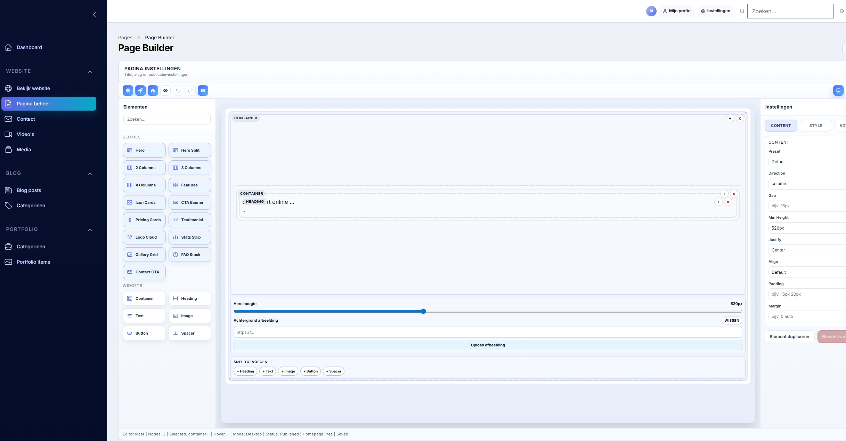Toggle the columns layout panel icon
Image resolution: width=846 pixels, height=441 pixels.
point(203,90)
